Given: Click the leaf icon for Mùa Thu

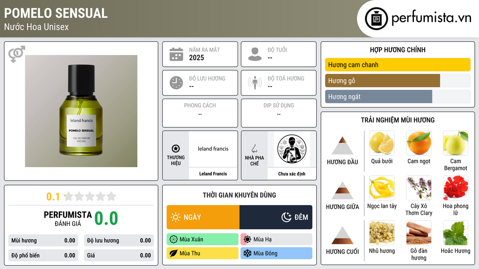Looking at the screenshot, I should 174,253.
